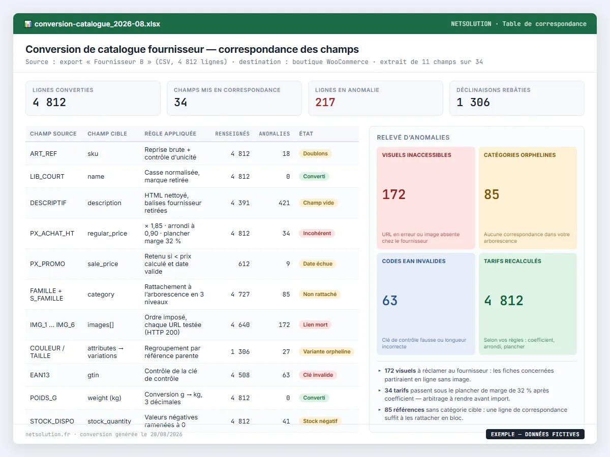
Task: Select the attributes → variations target cell
Action: pyautogui.click(x=106, y=352)
